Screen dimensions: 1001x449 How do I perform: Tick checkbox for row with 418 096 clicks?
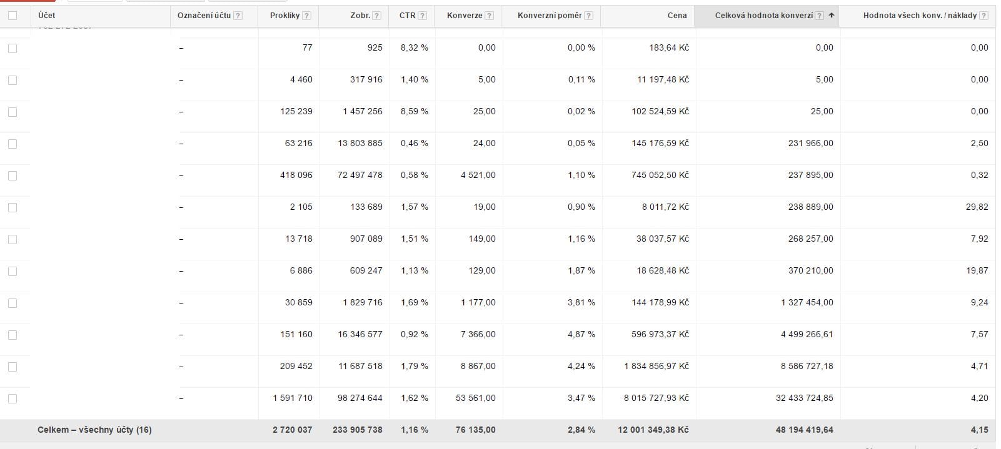click(x=13, y=175)
